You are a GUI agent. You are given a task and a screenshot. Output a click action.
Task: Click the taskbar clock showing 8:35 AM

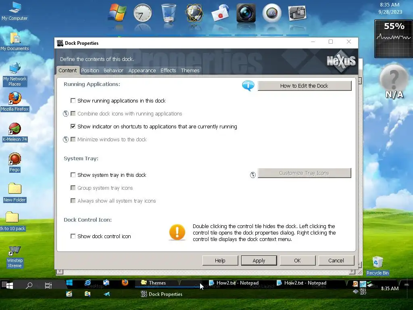coord(390,288)
